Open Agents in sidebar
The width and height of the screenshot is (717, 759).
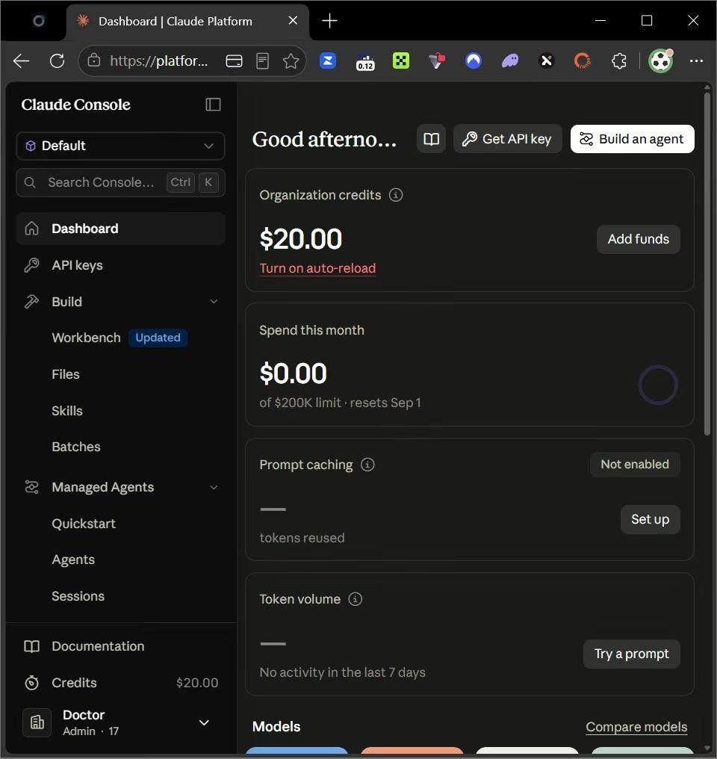(x=73, y=560)
